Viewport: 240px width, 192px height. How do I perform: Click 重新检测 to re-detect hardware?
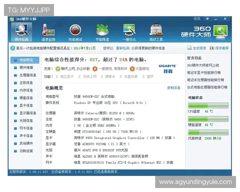click(123, 48)
